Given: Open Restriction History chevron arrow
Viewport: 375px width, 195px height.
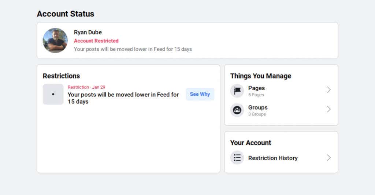Looking at the screenshot, I should 328,158.
